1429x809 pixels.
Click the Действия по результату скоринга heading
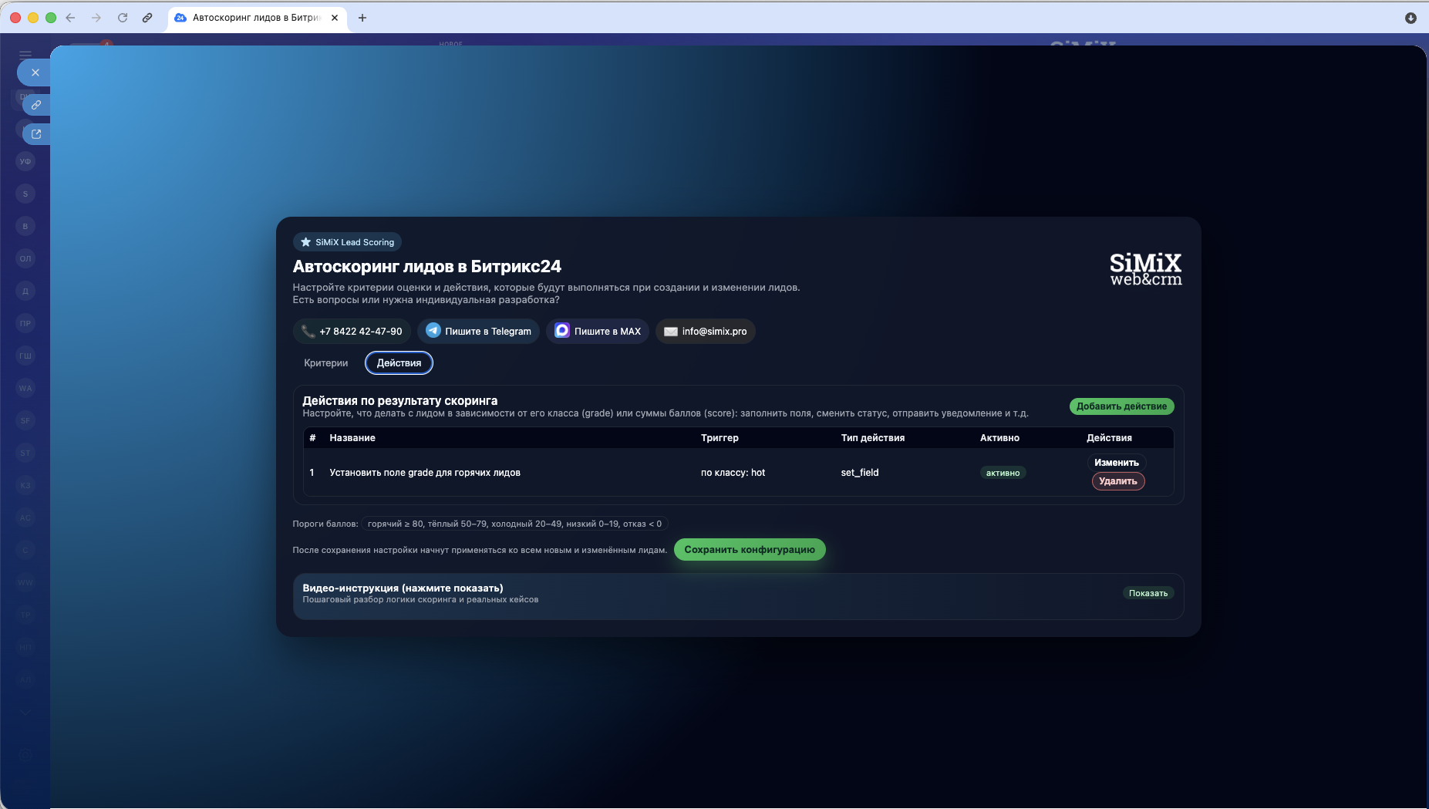(400, 401)
